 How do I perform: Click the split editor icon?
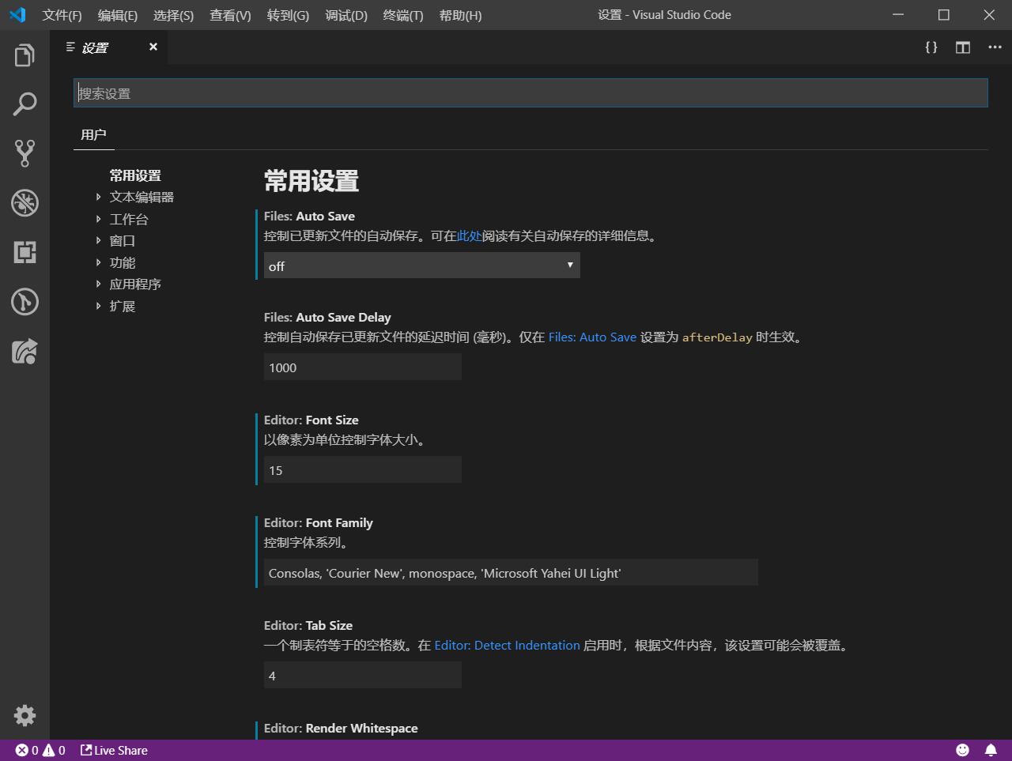(963, 47)
